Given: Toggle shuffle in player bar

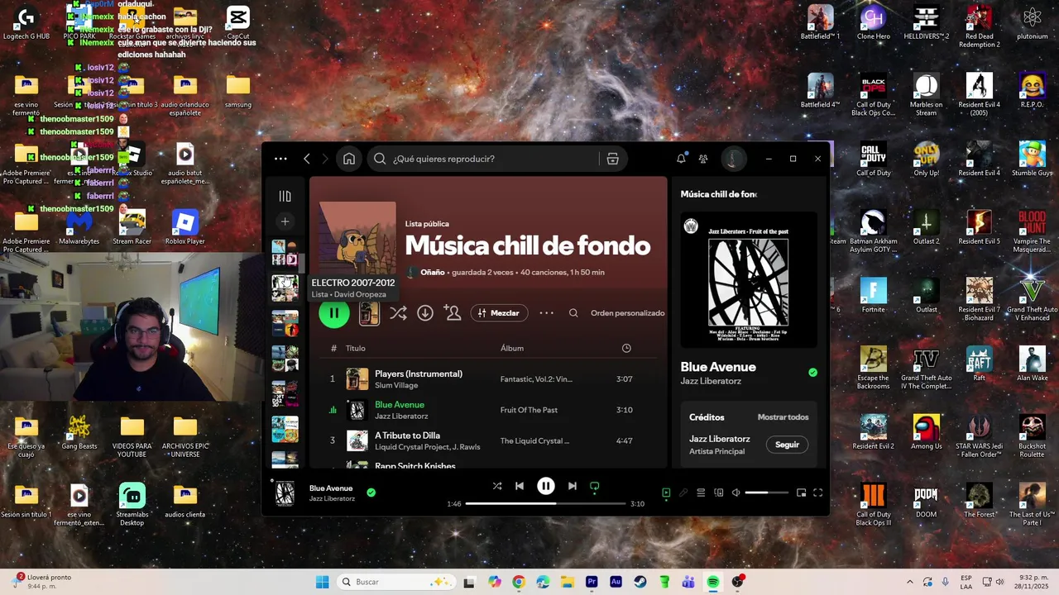Looking at the screenshot, I should tap(497, 486).
